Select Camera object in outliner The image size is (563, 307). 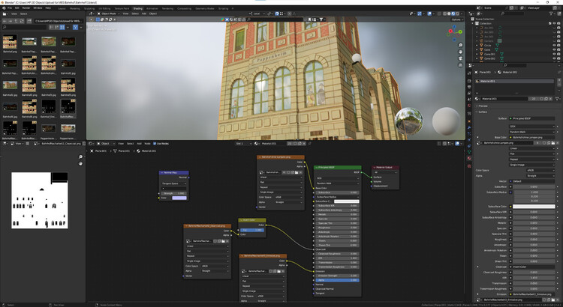point(489,41)
